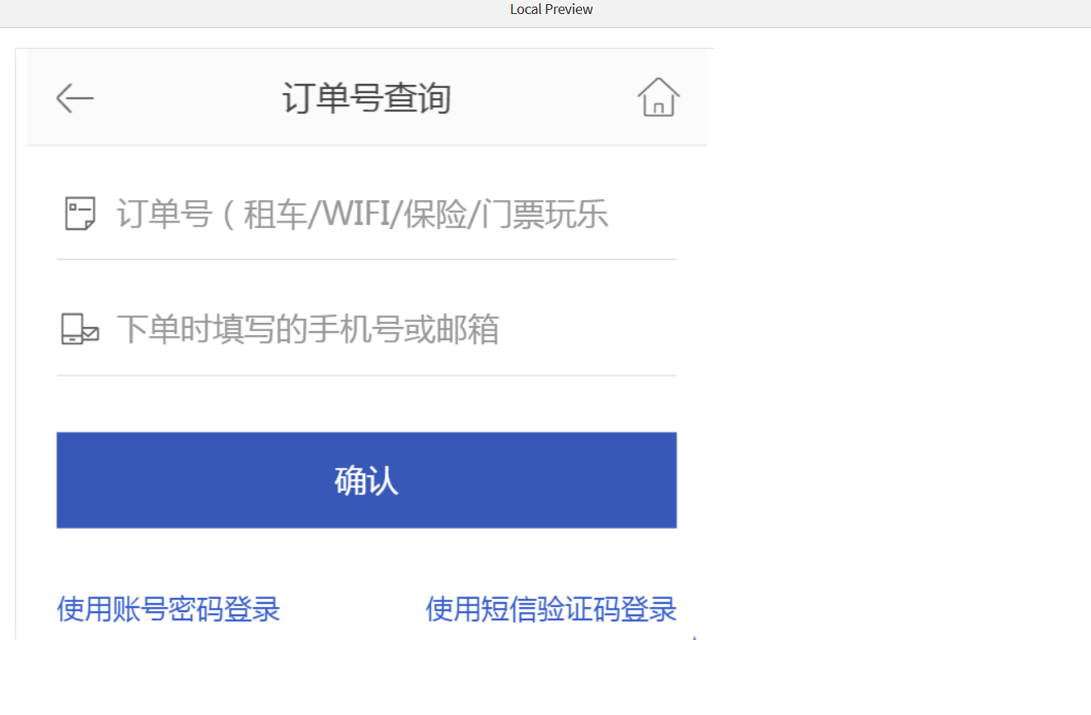1091x715 pixels.
Task: Click the 订单号查询 page title
Action: click(367, 98)
